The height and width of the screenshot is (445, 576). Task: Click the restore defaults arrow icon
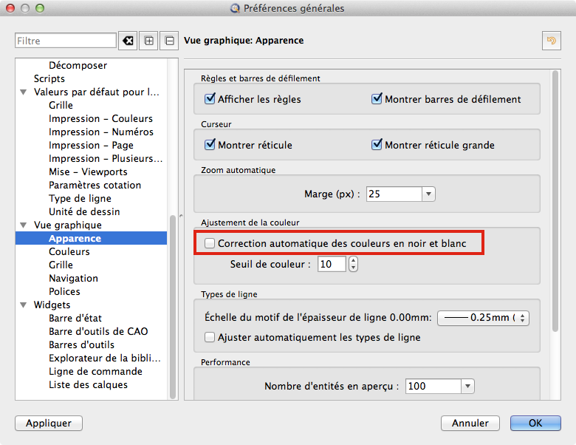[x=550, y=41]
